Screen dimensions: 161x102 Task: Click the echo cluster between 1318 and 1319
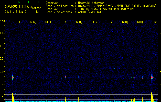(134, 78)
